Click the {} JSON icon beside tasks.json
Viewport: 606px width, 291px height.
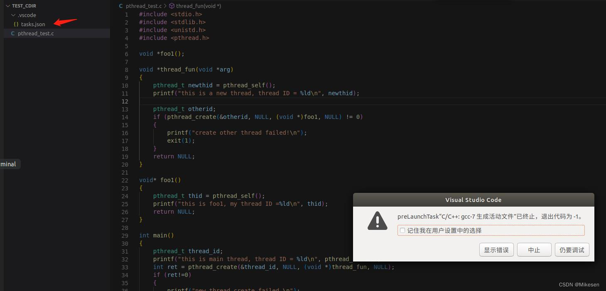(x=17, y=24)
